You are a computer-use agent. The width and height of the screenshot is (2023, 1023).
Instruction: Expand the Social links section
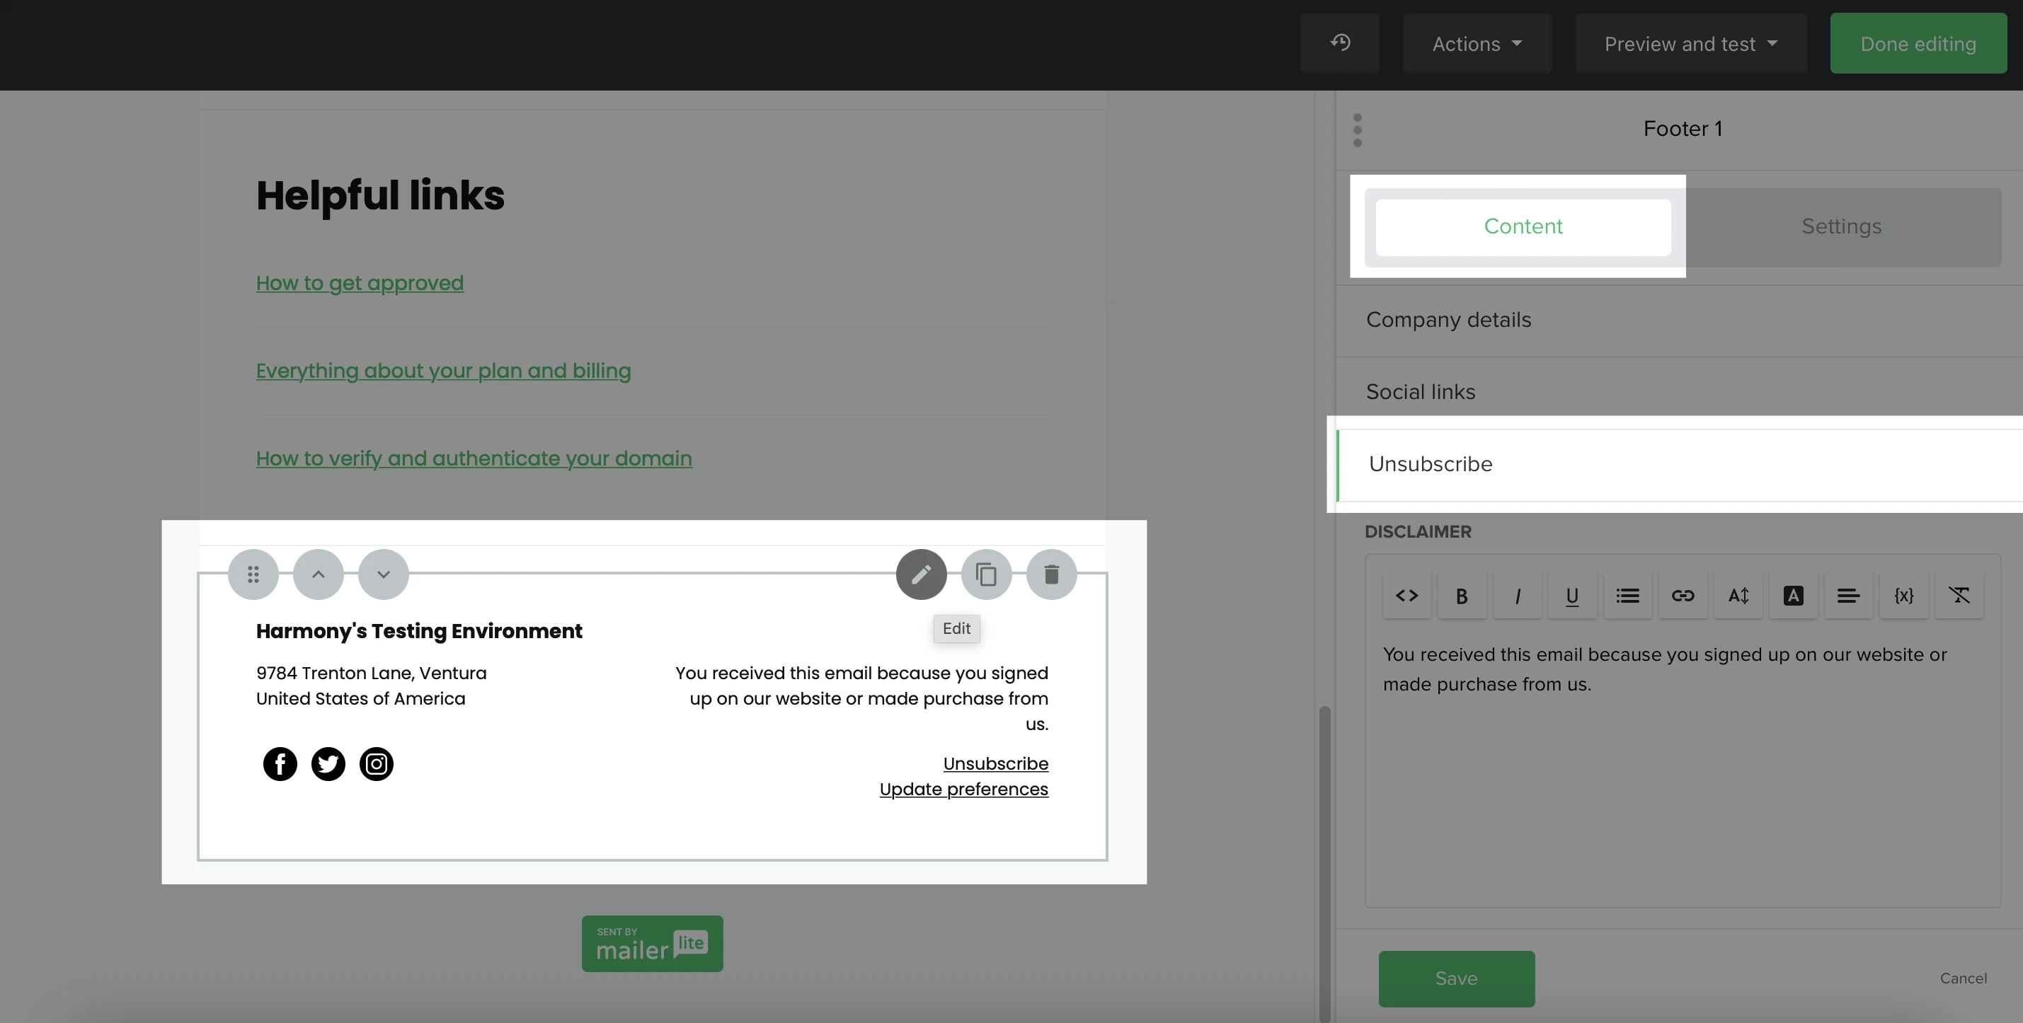point(1420,392)
